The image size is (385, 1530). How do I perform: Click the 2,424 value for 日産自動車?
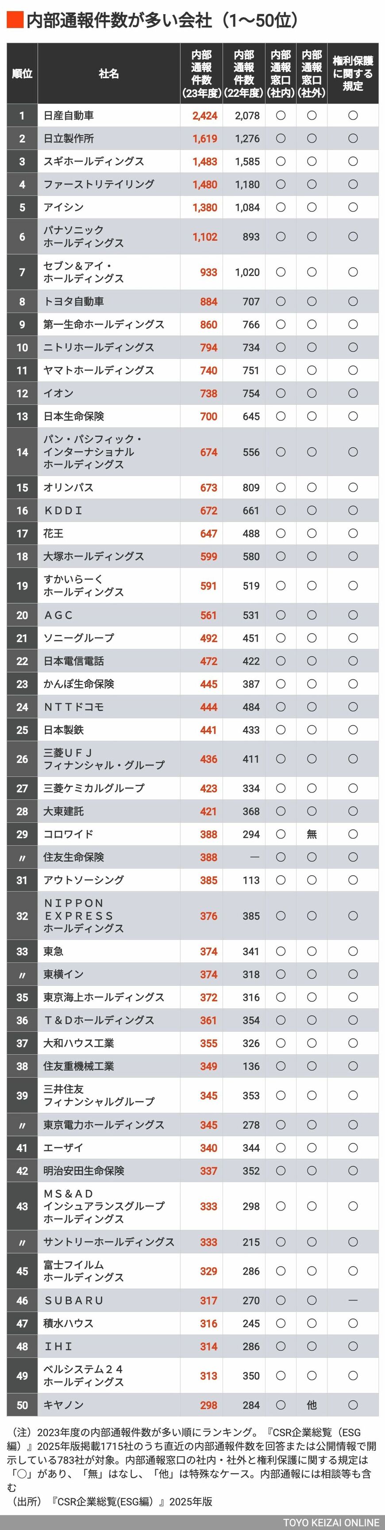pyautogui.click(x=204, y=116)
